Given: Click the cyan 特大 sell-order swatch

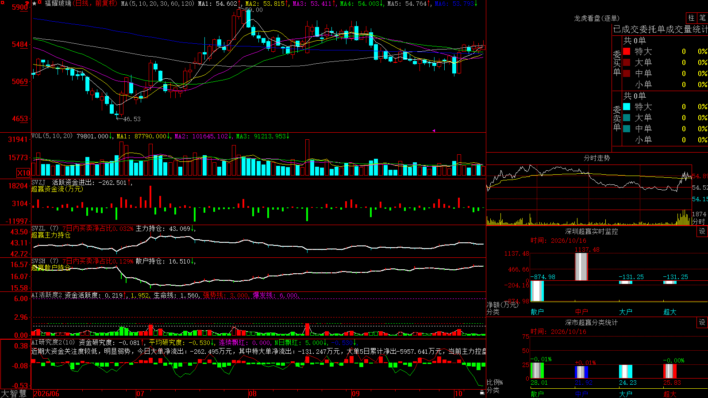Looking at the screenshot, I should point(627,107).
